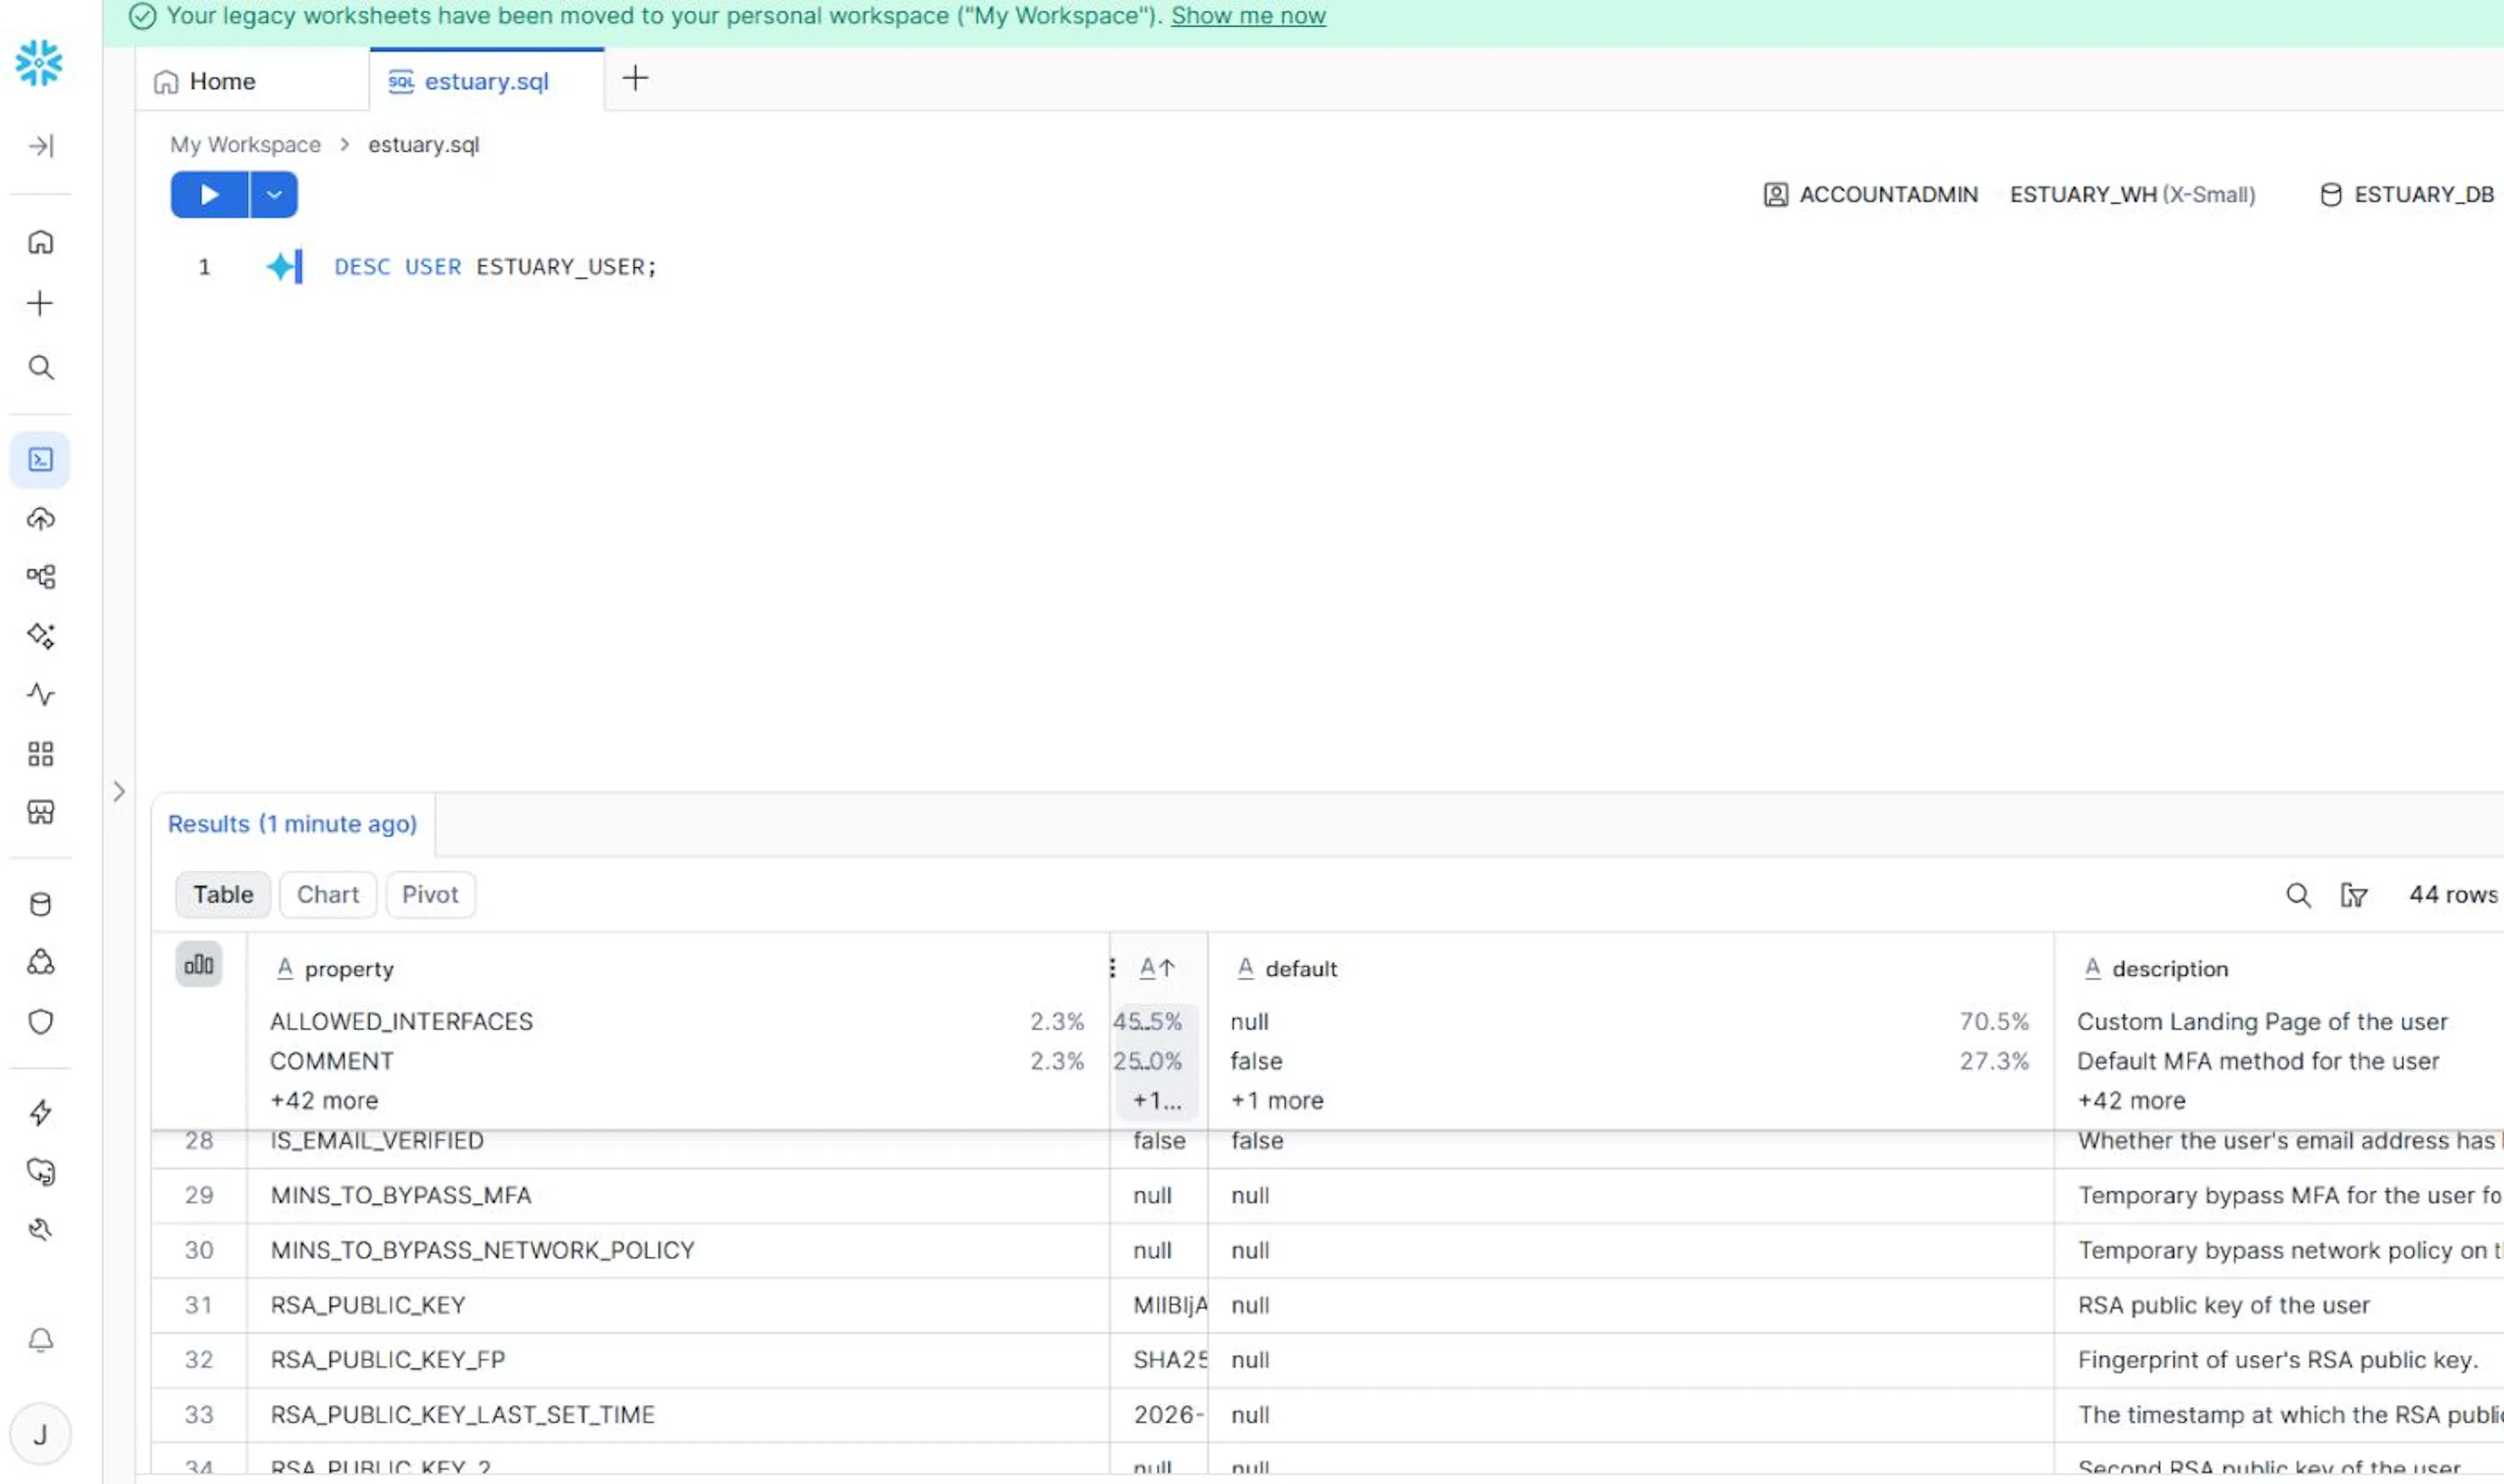This screenshot has width=2504, height=1484.
Task: Click the Show me now link
Action: [1247, 16]
